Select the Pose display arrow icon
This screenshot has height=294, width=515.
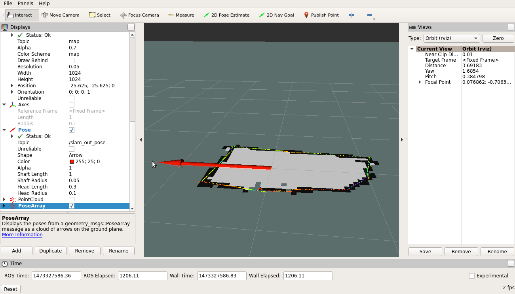13,130
